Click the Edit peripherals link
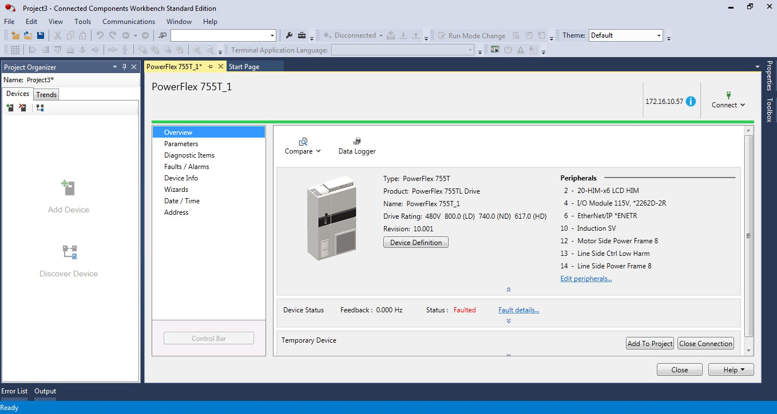 pos(586,279)
